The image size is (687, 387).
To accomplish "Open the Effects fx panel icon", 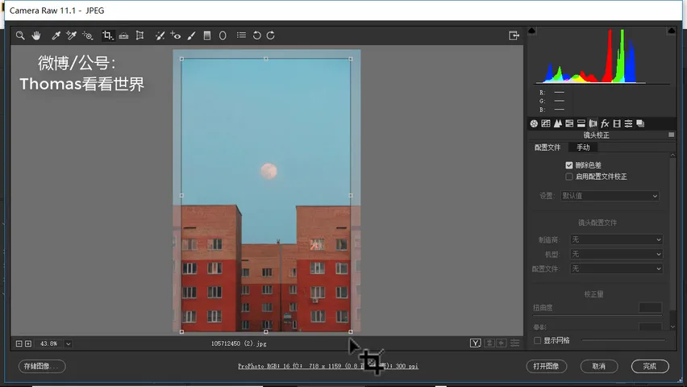I will click(x=605, y=123).
